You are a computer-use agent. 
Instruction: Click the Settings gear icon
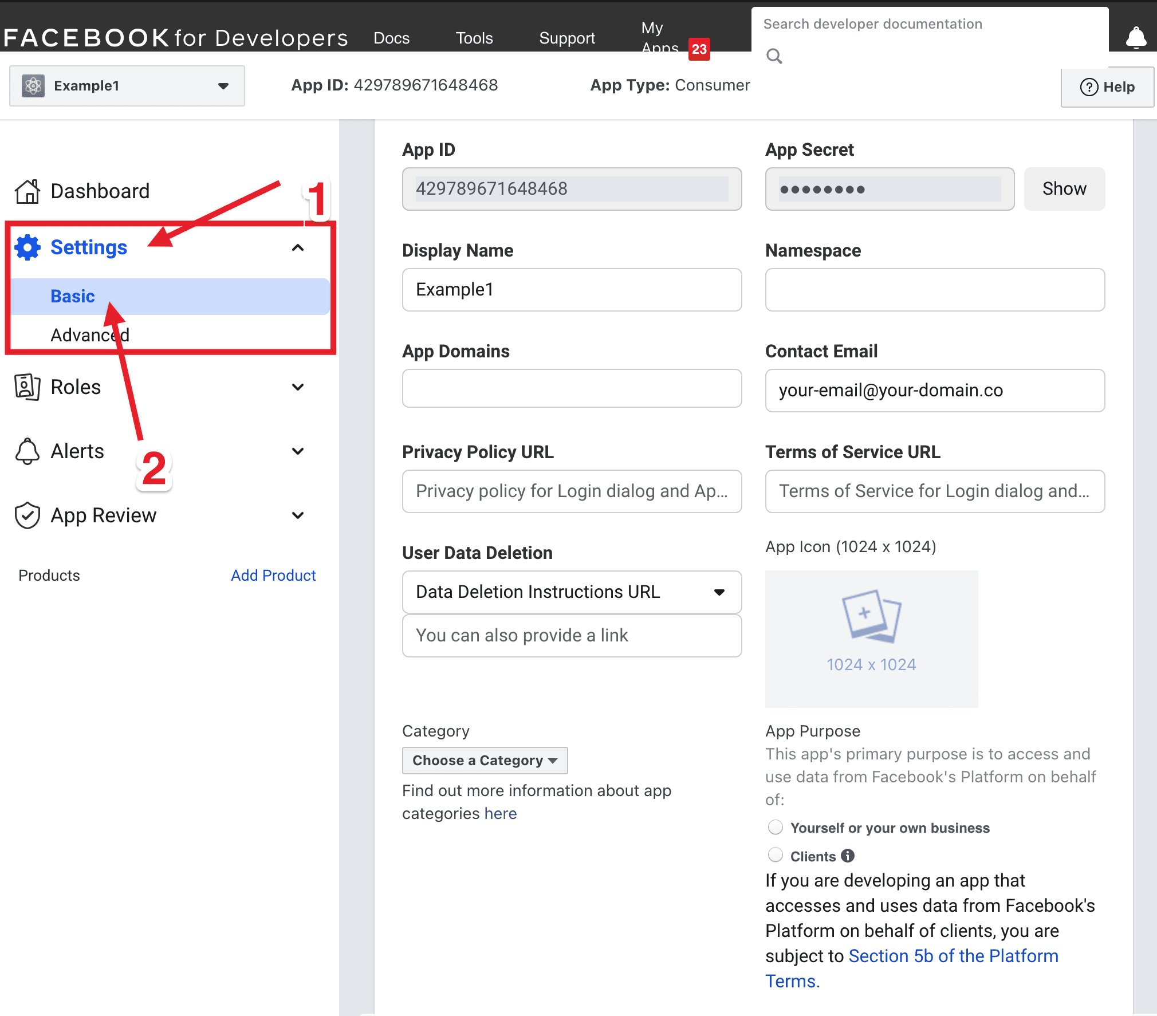click(x=27, y=247)
